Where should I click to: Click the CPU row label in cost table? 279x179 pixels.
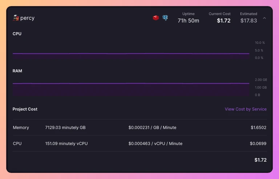(17, 143)
